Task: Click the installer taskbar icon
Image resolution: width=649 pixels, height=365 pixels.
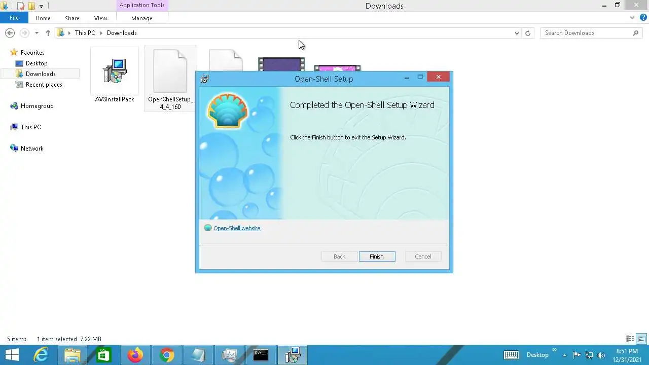Action: tap(292, 355)
